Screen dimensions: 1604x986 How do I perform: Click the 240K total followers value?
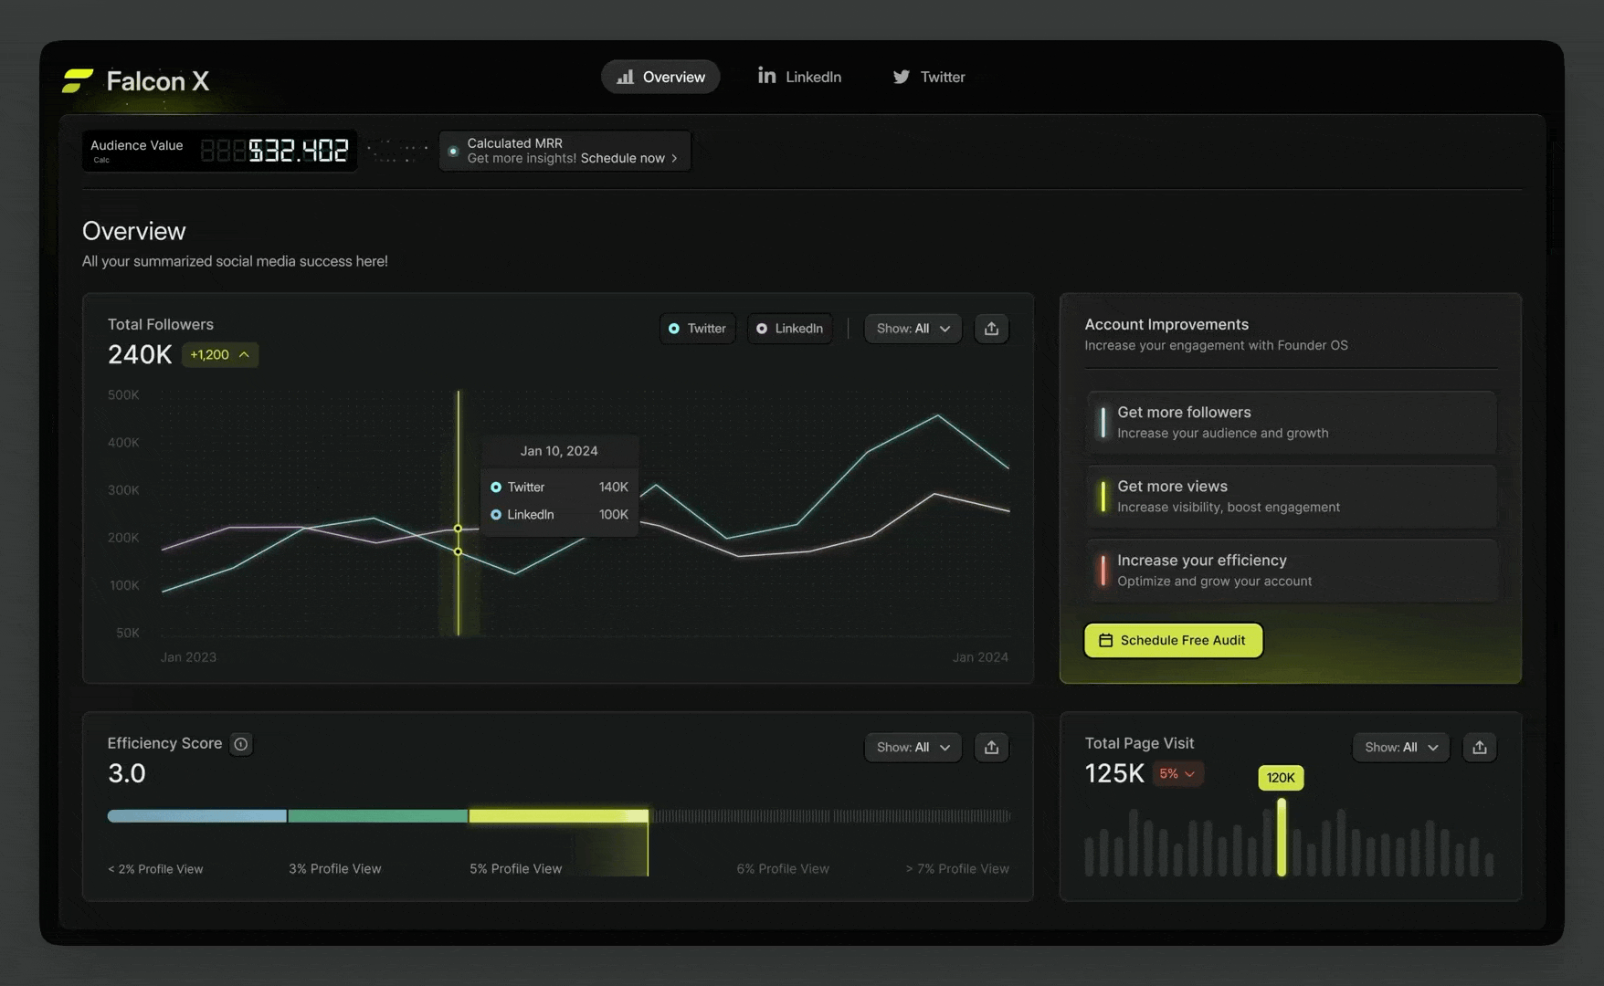(x=140, y=355)
